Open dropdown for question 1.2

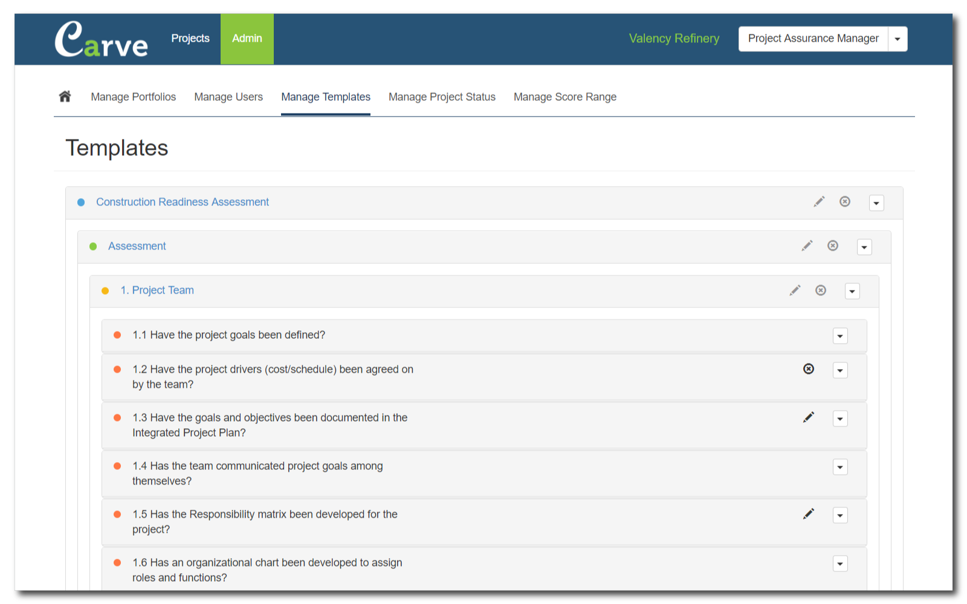pyautogui.click(x=840, y=370)
